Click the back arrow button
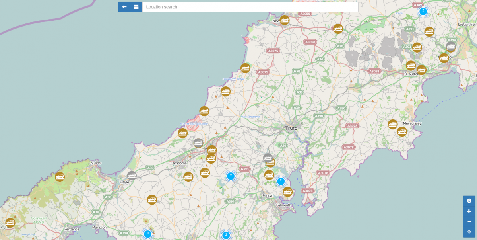The height and width of the screenshot is (240, 477). point(124,7)
